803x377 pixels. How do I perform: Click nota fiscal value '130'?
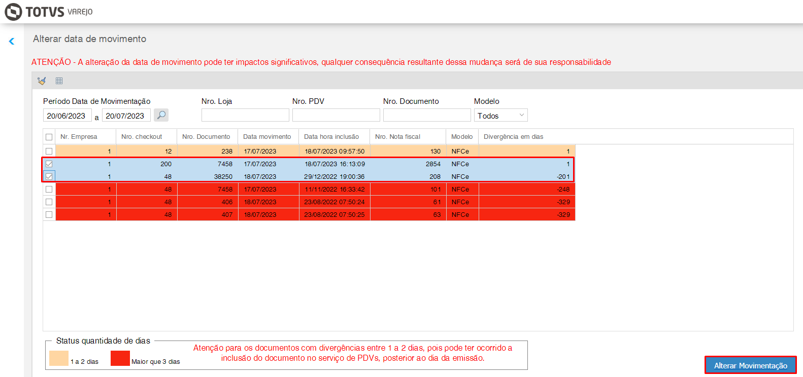(436, 151)
